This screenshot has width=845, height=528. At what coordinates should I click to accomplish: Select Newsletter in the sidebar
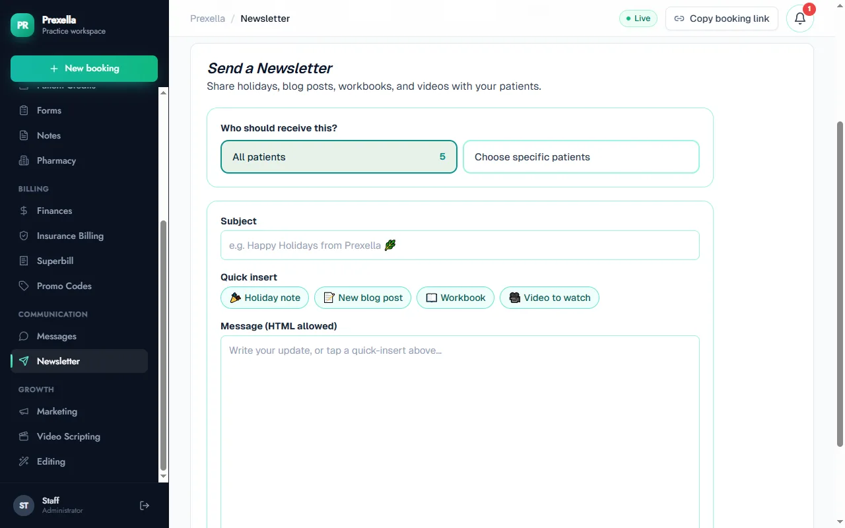79,361
